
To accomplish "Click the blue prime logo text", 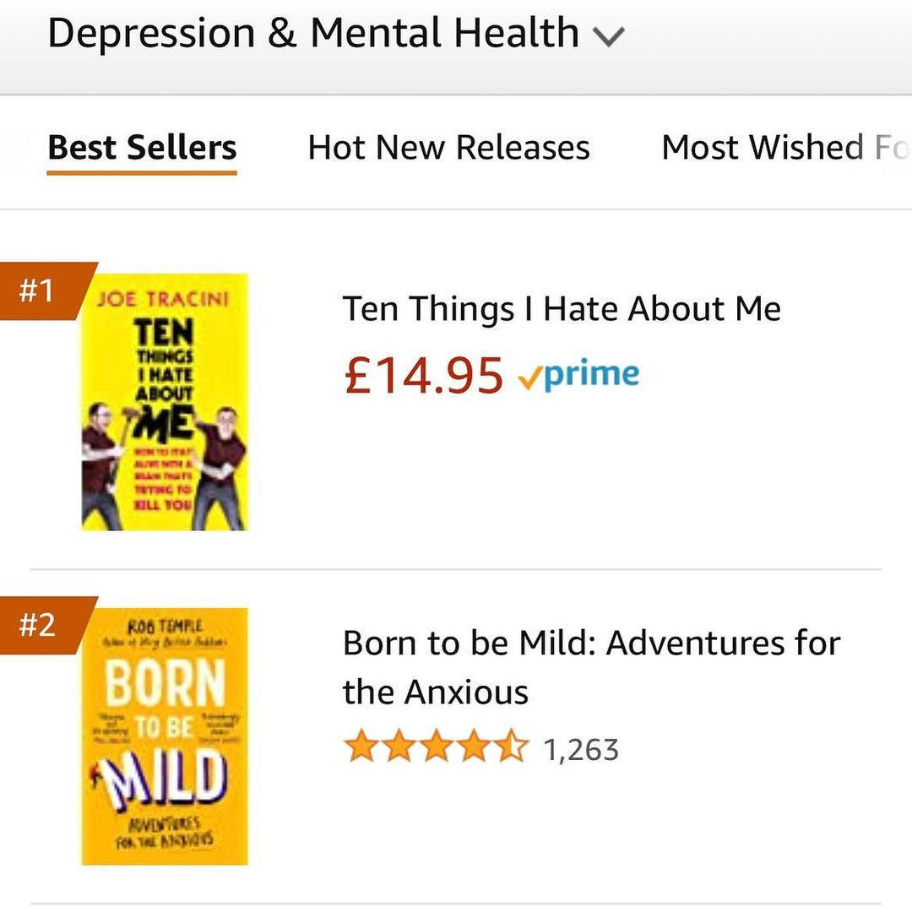I will coord(591,375).
